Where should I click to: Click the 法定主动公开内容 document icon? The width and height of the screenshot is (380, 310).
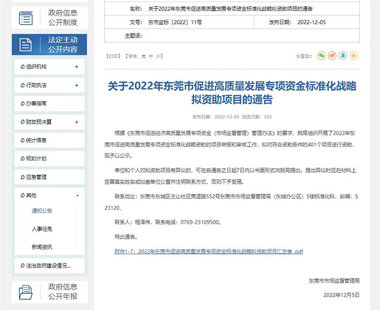[25, 45]
